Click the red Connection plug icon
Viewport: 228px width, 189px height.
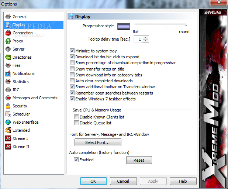click(x=8, y=33)
